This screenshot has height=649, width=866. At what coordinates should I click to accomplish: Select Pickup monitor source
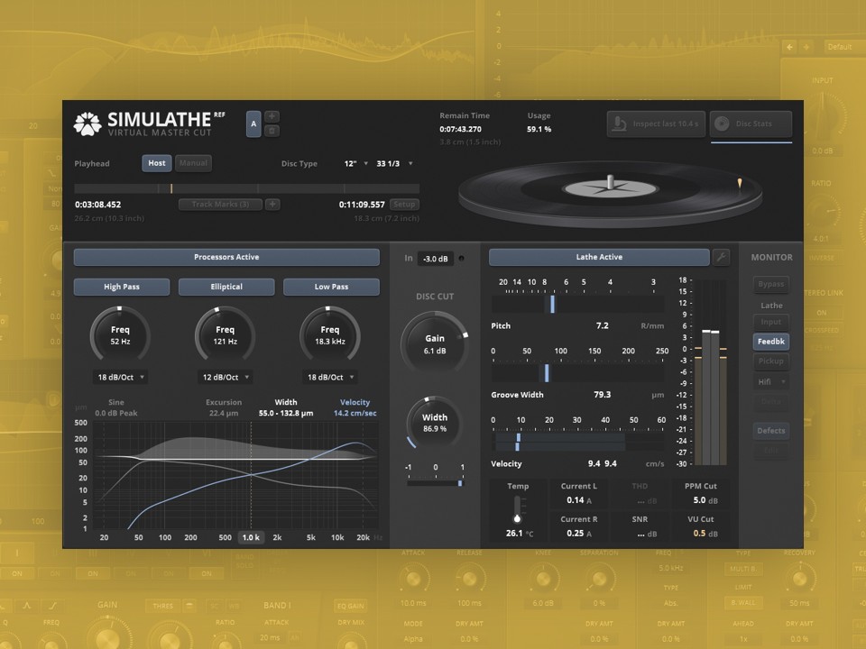771,361
